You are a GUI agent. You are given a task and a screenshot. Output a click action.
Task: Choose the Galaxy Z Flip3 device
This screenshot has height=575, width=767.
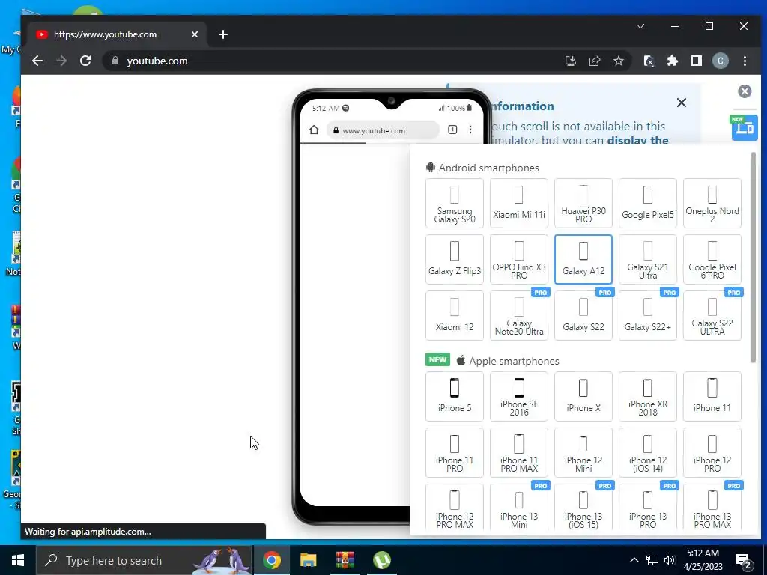coord(455,259)
